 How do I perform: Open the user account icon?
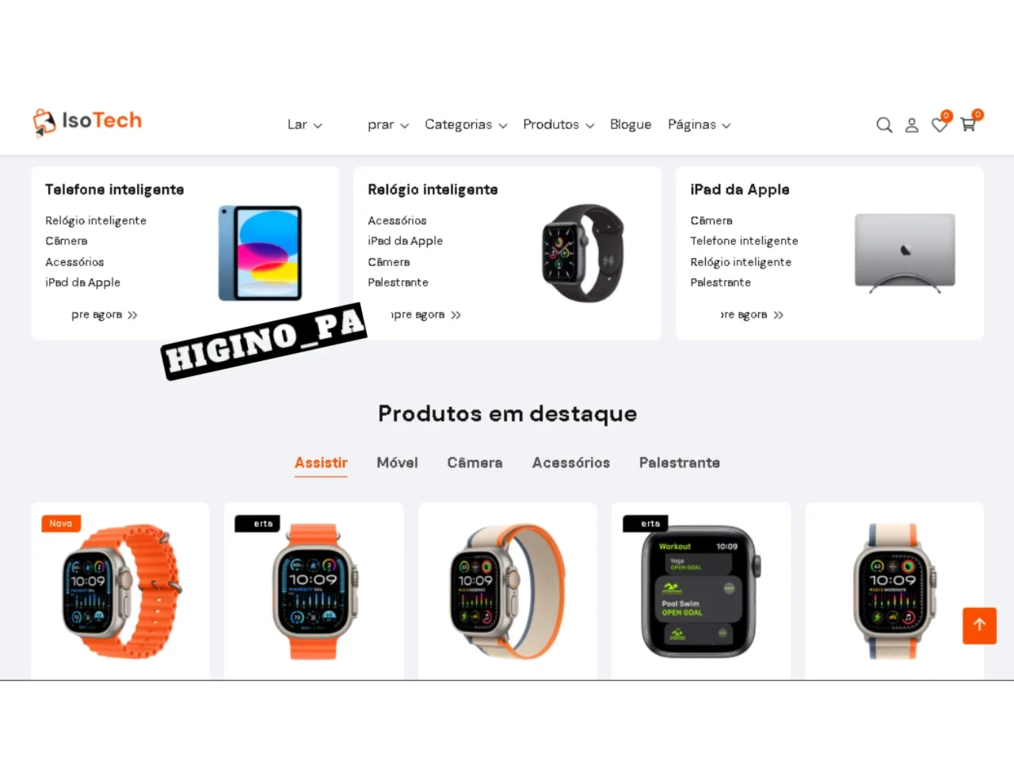tap(912, 125)
